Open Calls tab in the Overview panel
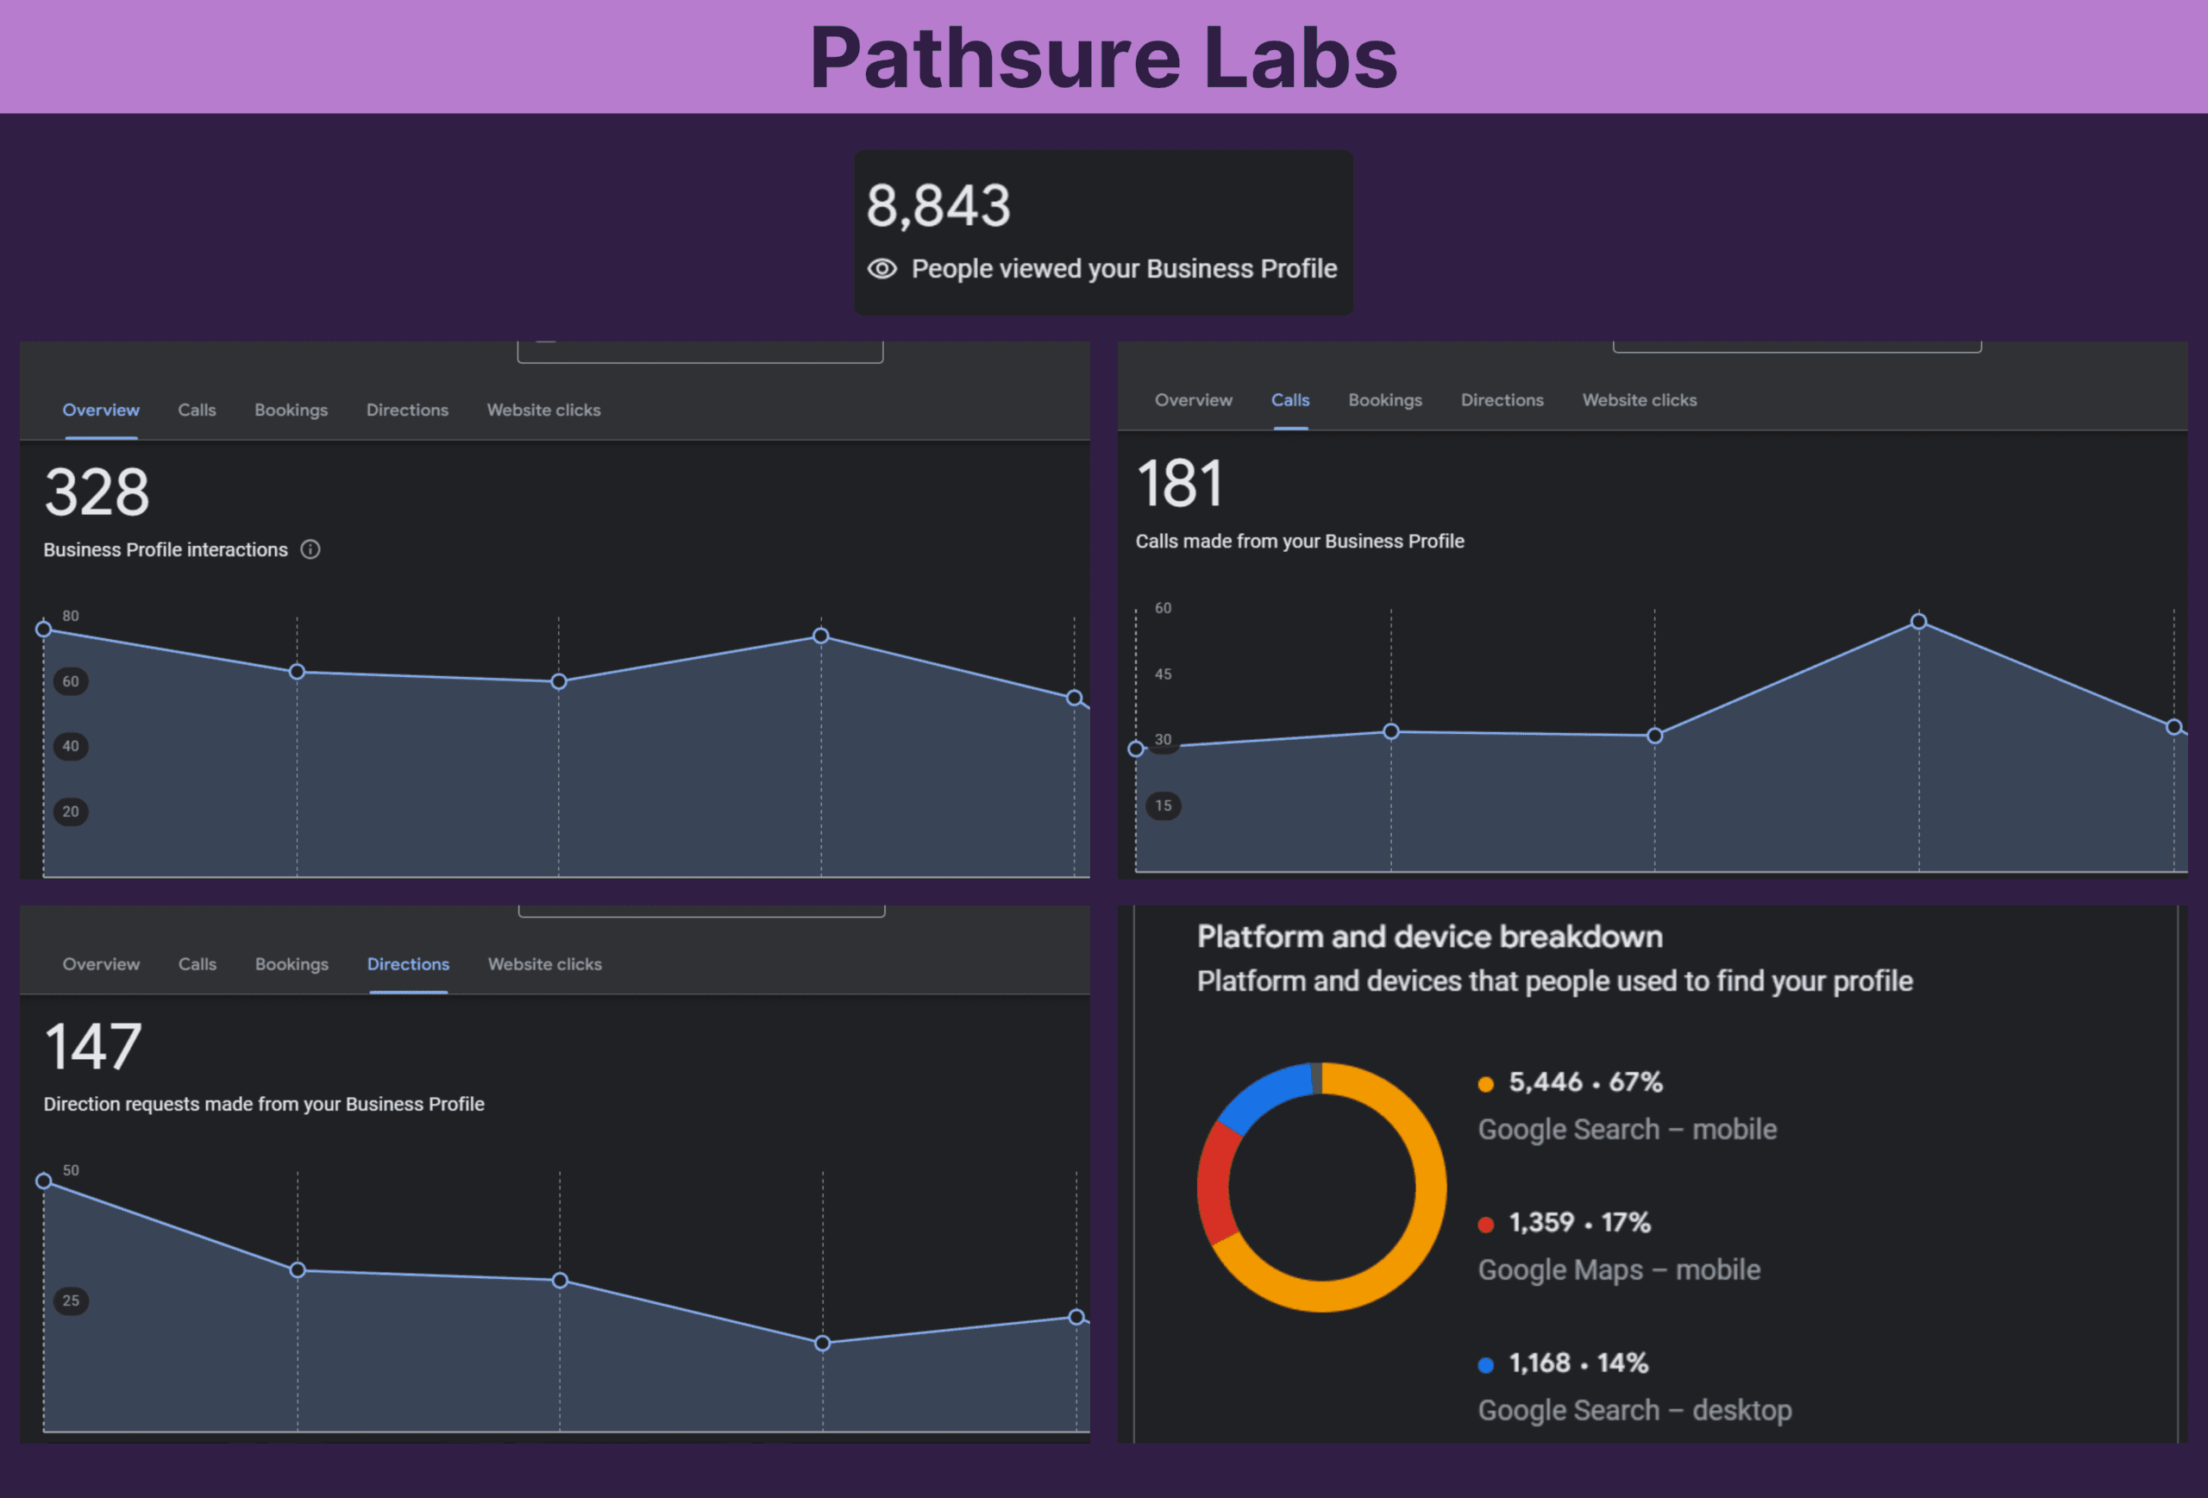 tap(197, 410)
